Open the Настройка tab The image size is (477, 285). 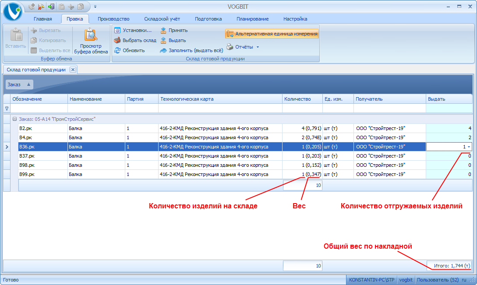[295, 19]
